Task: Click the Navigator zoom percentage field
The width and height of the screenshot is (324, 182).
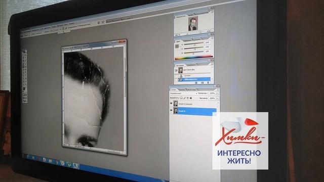Action: (x=178, y=35)
